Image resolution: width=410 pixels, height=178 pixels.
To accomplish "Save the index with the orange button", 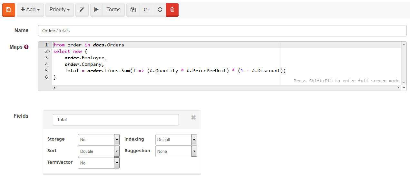I will [x=9, y=10].
